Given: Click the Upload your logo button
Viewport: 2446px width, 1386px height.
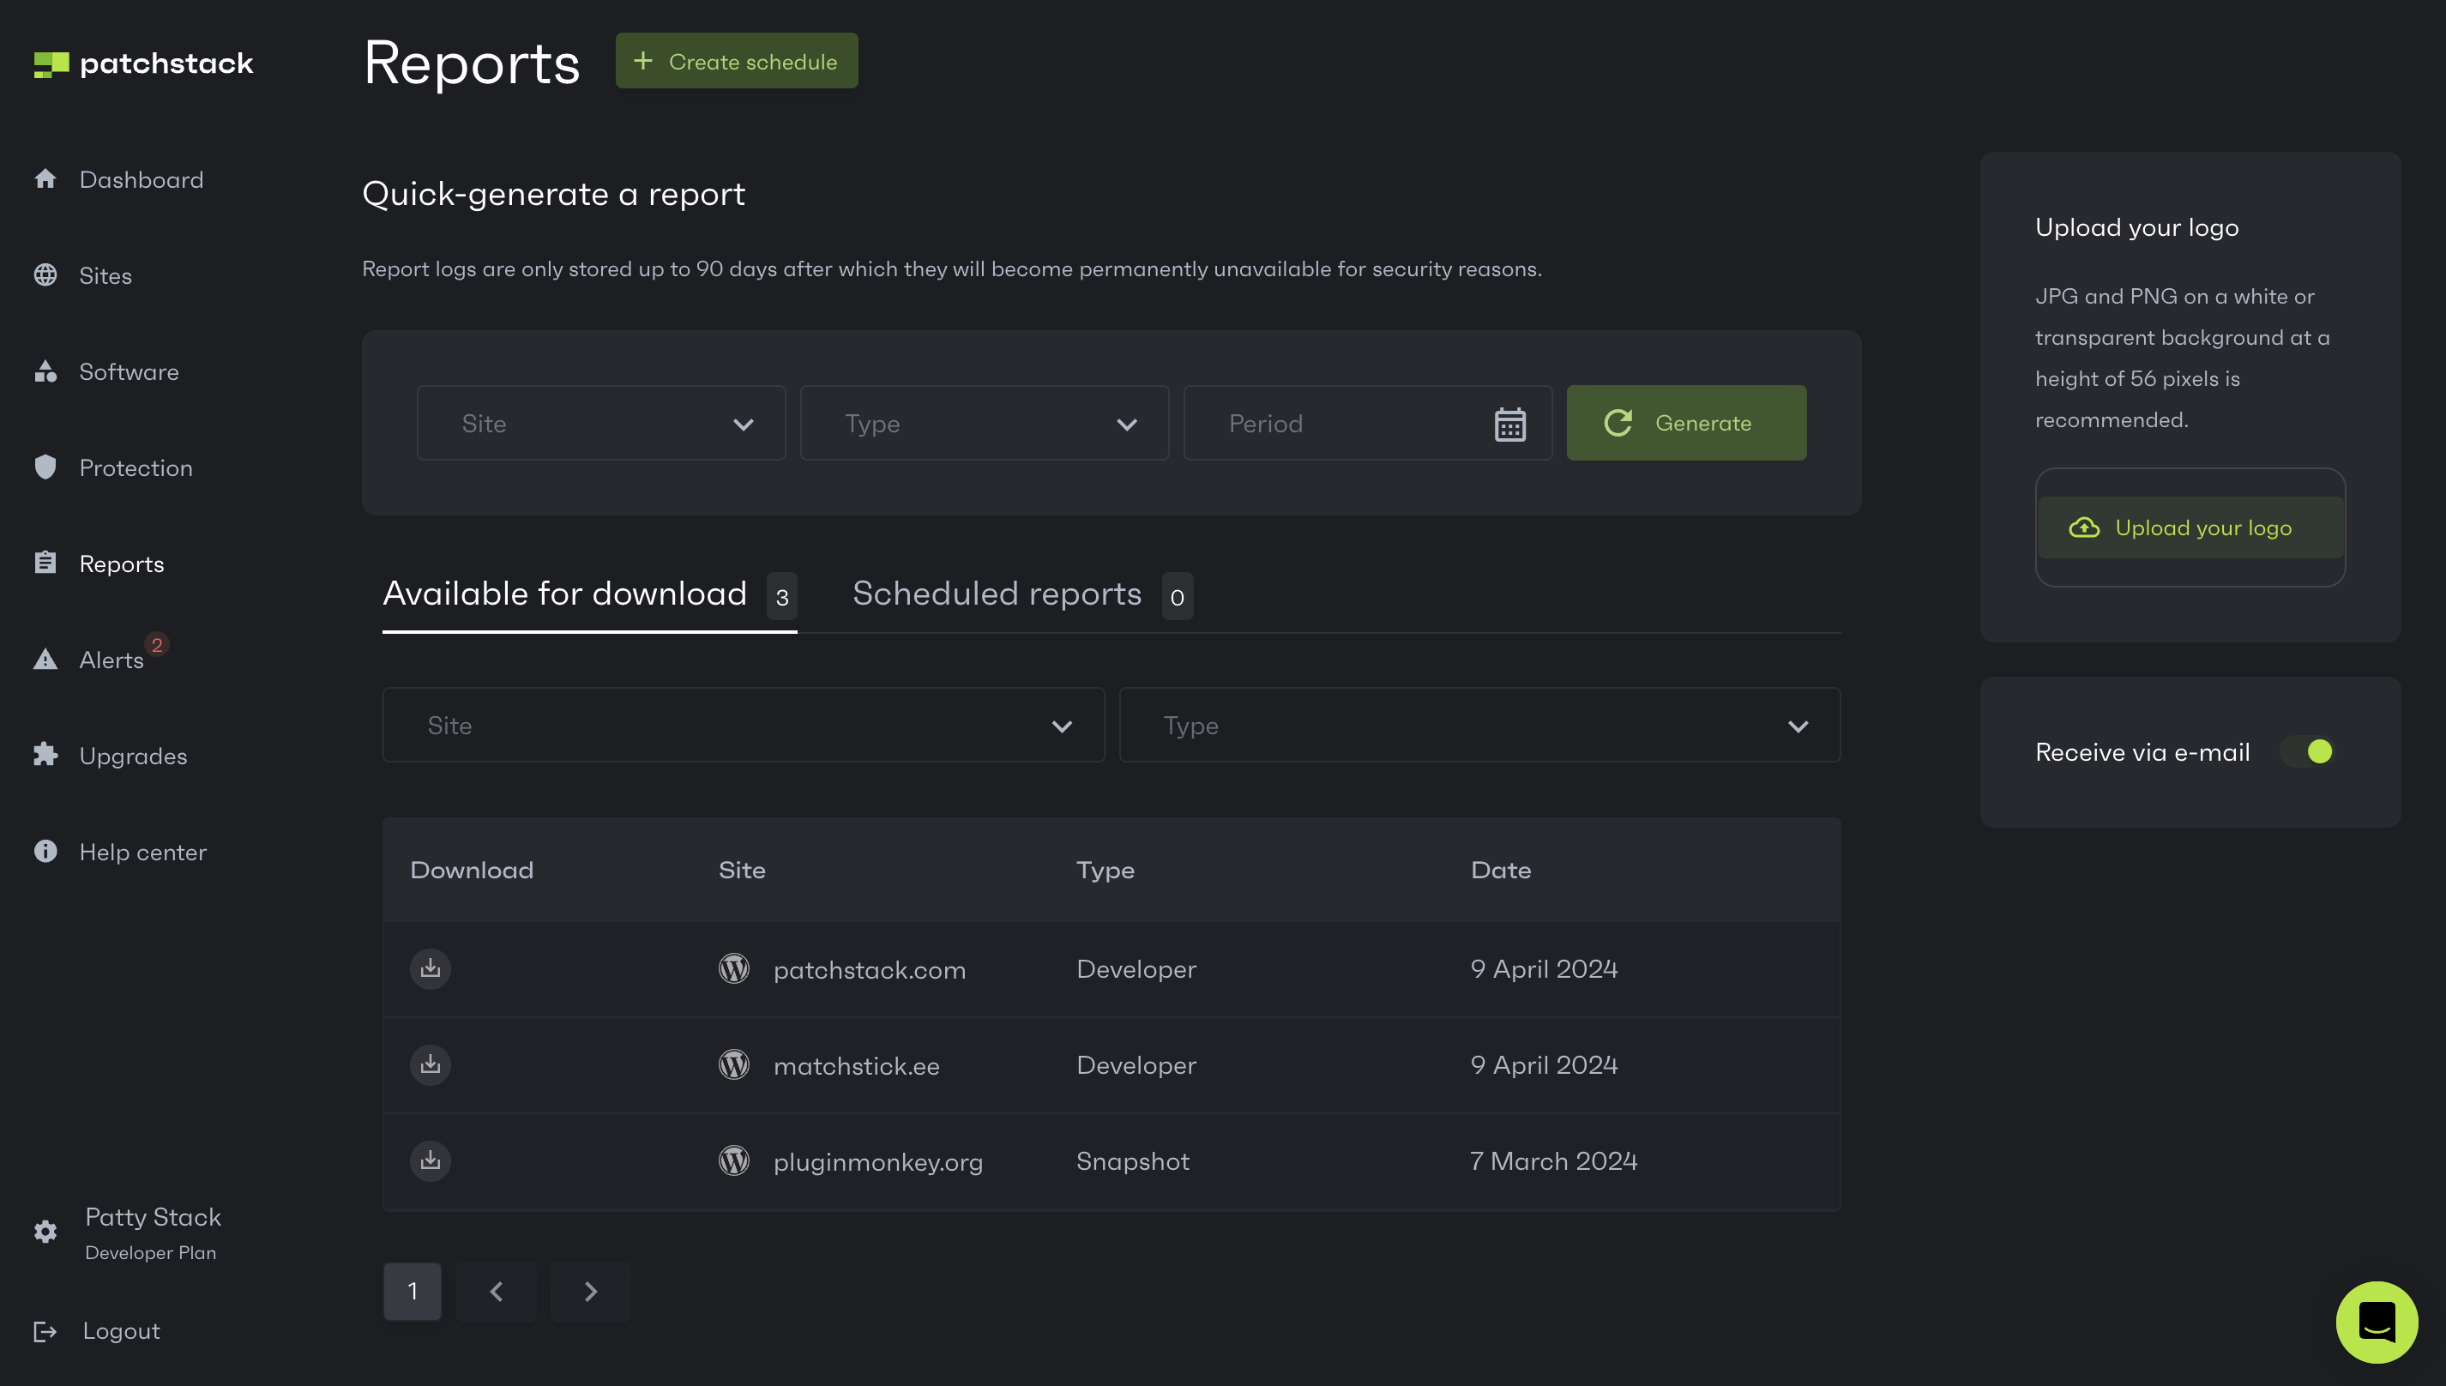Looking at the screenshot, I should coord(2189,527).
